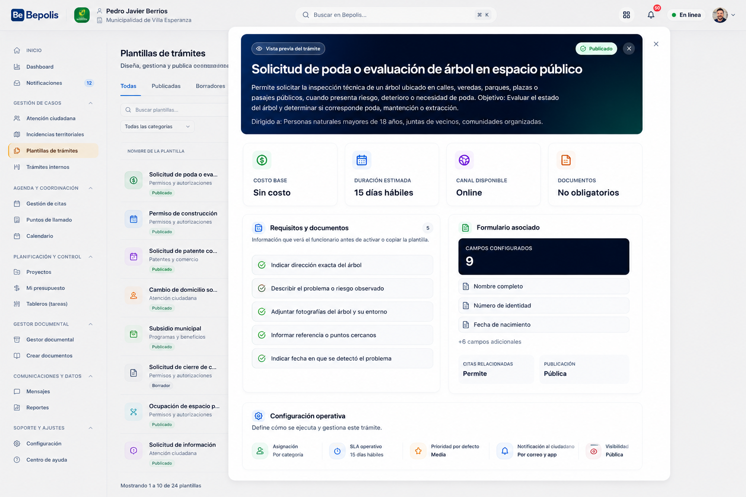Open the Todas las categorías dropdown
This screenshot has height=497, width=746.
pyautogui.click(x=157, y=127)
